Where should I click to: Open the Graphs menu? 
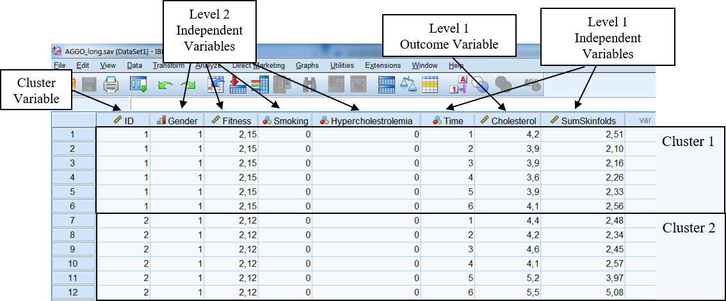click(307, 65)
